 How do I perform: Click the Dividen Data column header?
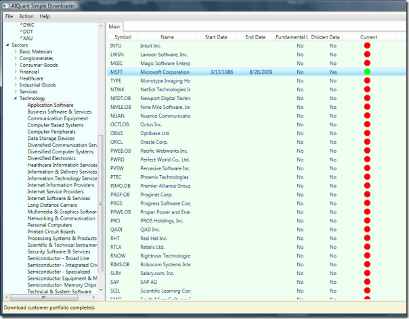point(325,37)
